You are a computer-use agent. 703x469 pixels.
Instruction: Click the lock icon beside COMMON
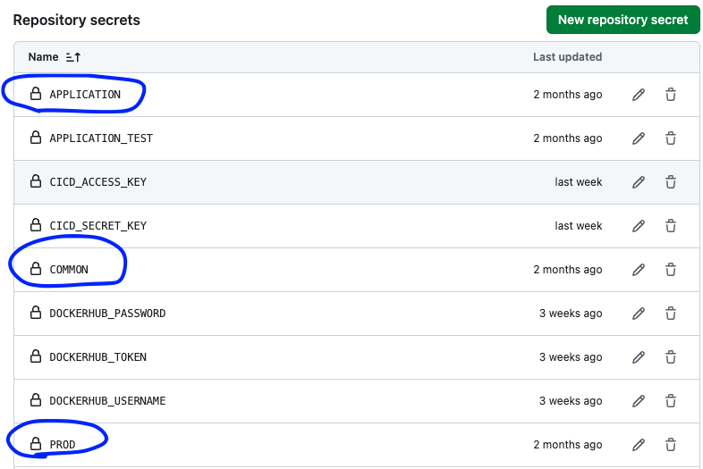pyautogui.click(x=36, y=269)
